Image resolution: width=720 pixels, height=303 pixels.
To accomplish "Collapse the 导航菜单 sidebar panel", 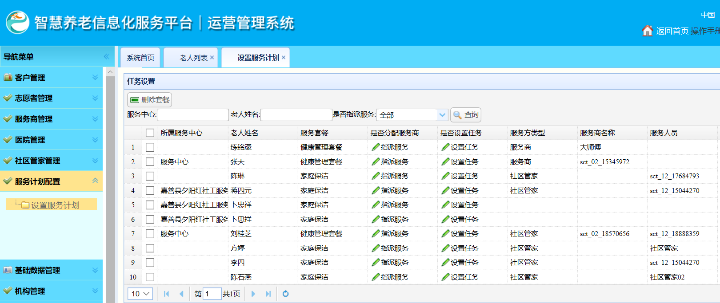I will 106,57.
